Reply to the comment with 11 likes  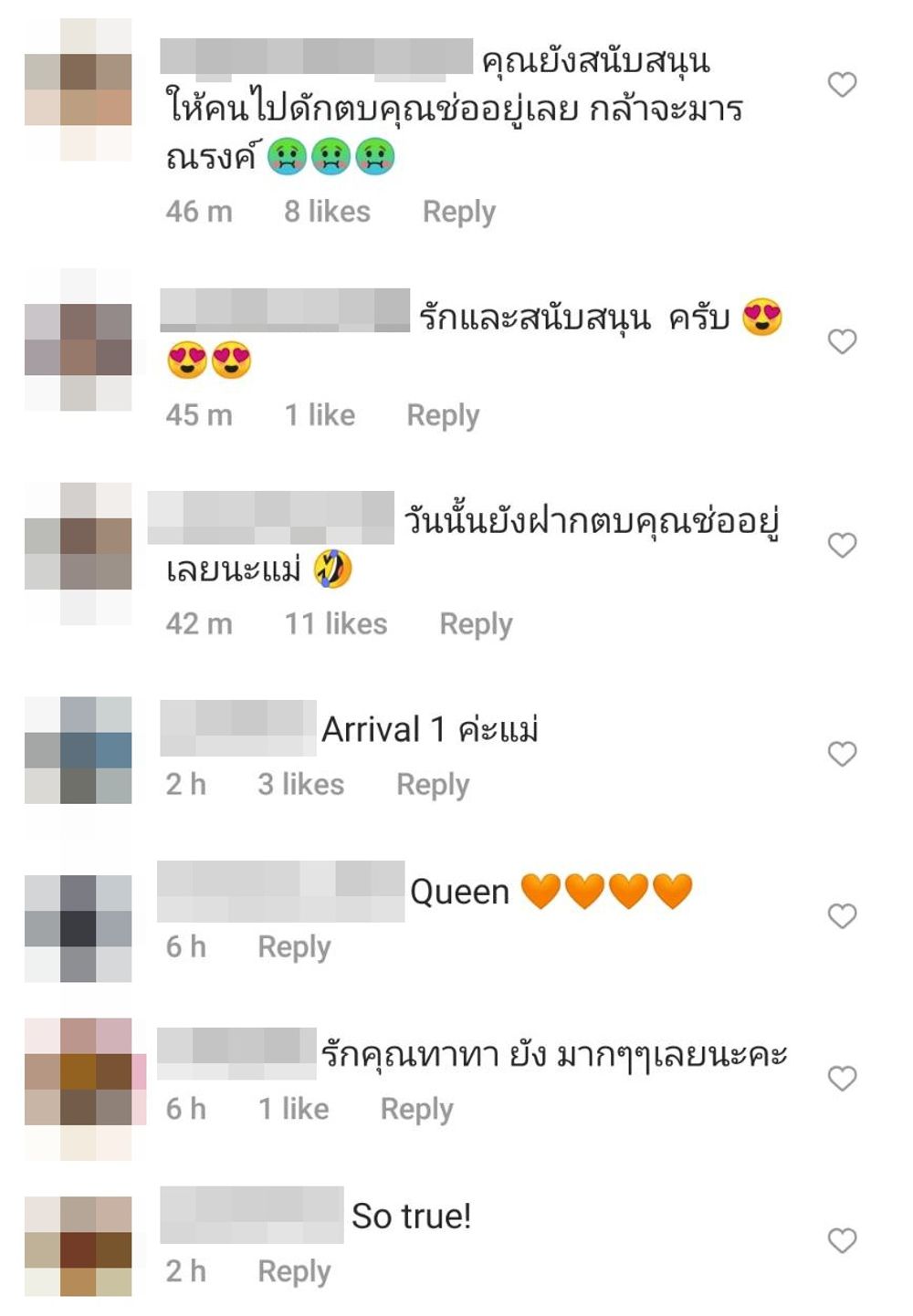pyautogui.click(x=476, y=625)
